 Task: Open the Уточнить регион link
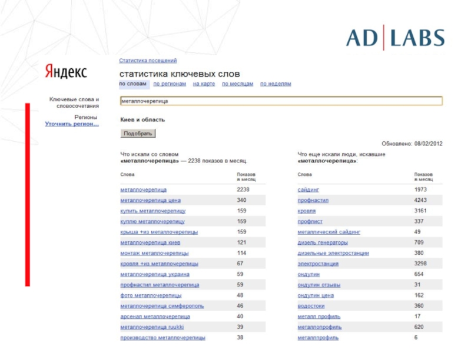coord(72,124)
